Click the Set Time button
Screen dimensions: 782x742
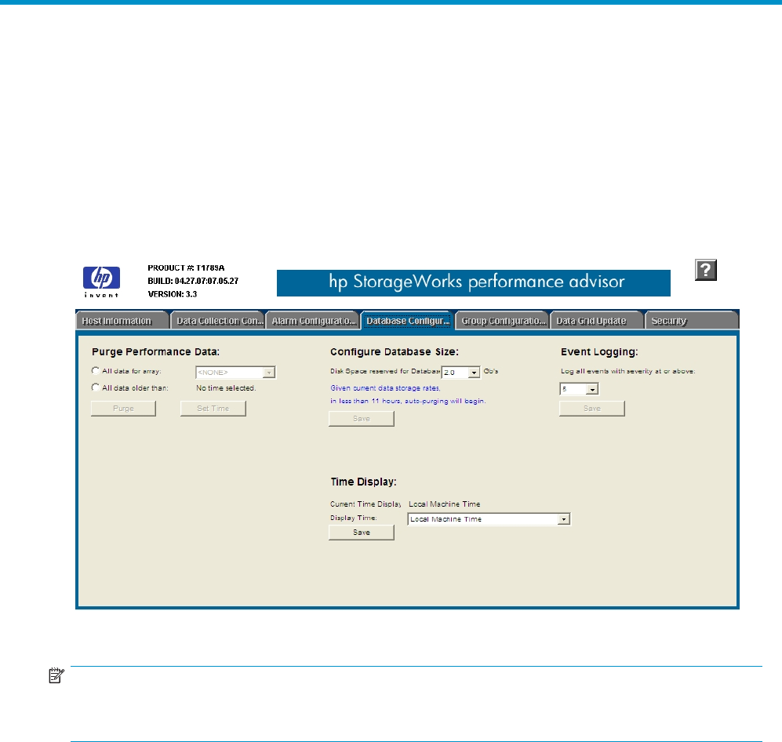213,409
